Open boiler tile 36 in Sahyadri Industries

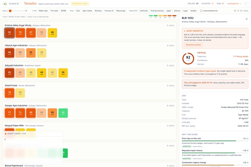coord(63,73)
